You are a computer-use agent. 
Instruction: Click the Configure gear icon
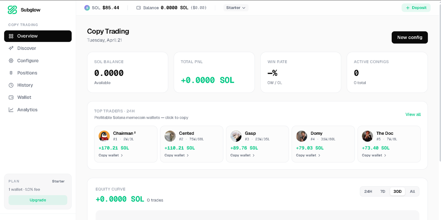point(11,61)
